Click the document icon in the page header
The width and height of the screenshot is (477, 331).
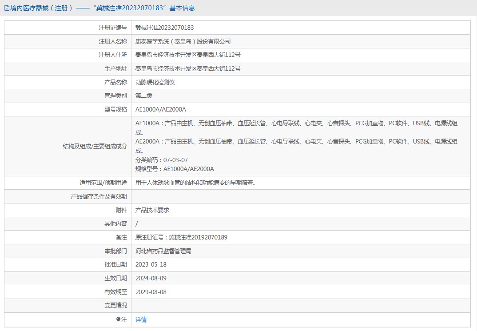point(7,8)
